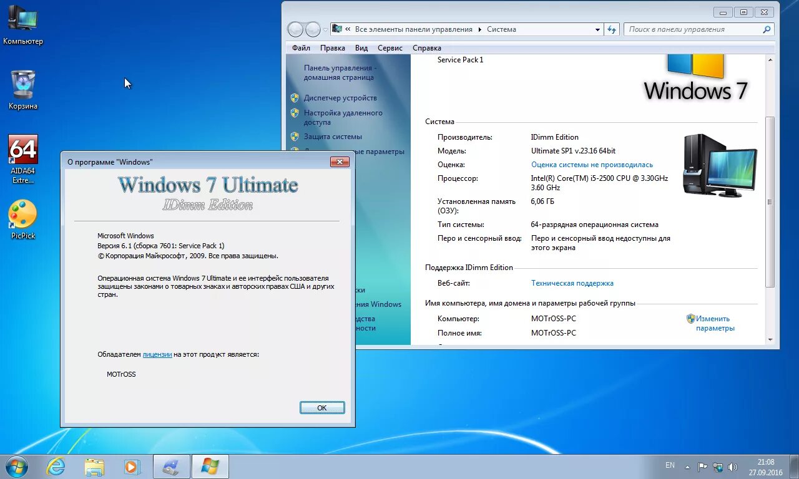Click the MOTrOSS owner name in About dialog
Image resolution: width=799 pixels, height=479 pixels.
(121, 374)
